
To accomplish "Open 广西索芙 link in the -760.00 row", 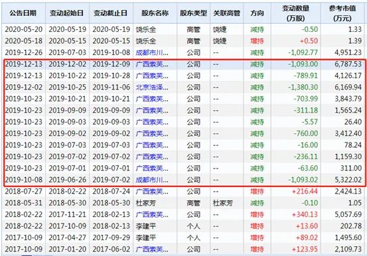I will 152,133.
